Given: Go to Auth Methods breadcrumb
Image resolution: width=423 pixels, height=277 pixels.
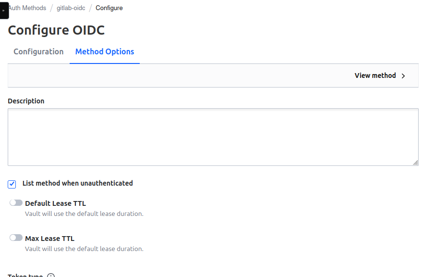Looking at the screenshot, I should tap(27, 8).
